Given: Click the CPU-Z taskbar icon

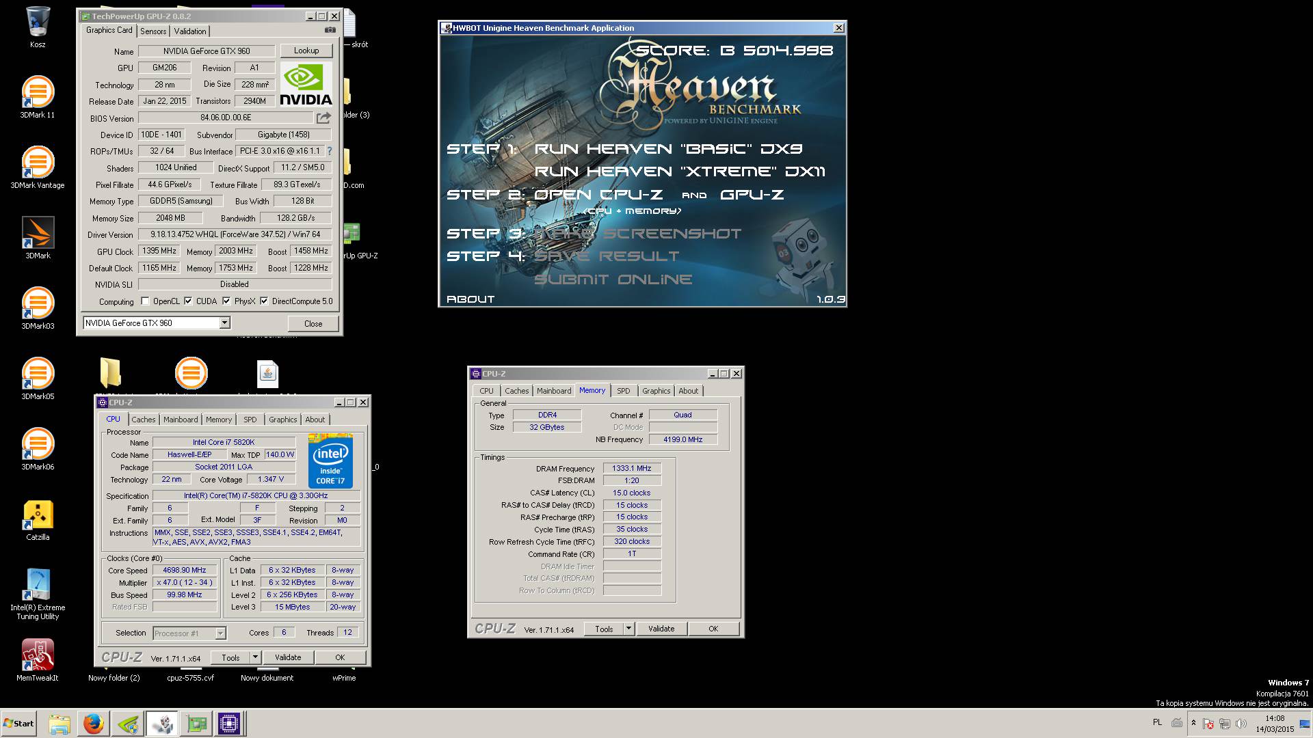Looking at the screenshot, I should pos(229,724).
